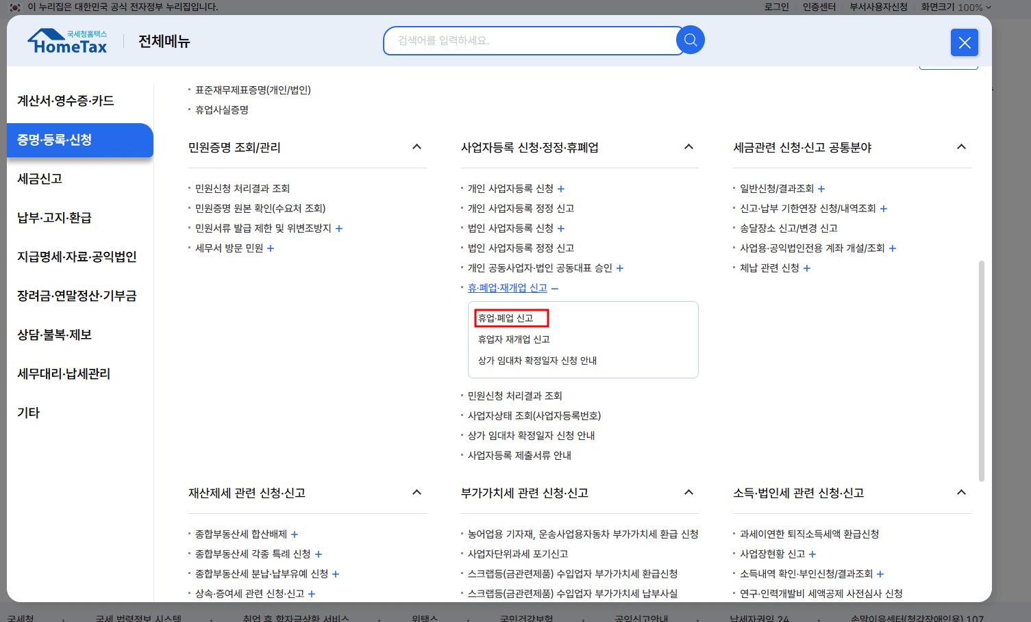This screenshot has width=1031, height=622.
Task: Collapse the 부가가치세 관련 신청·신고 section
Action: tap(688, 492)
